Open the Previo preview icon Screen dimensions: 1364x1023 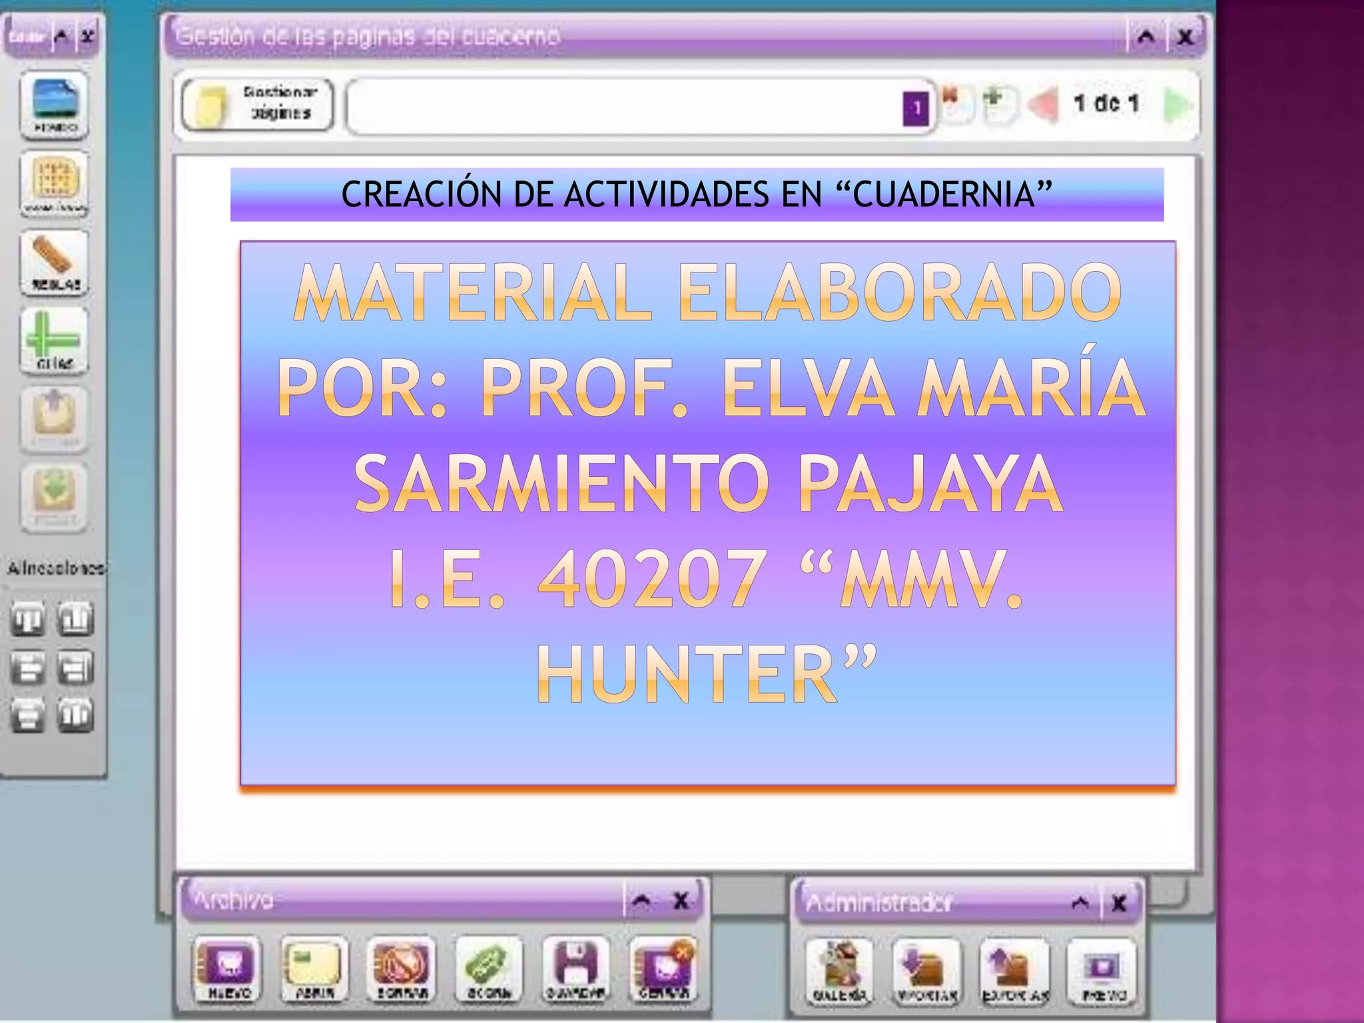pyautogui.click(x=1102, y=971)
